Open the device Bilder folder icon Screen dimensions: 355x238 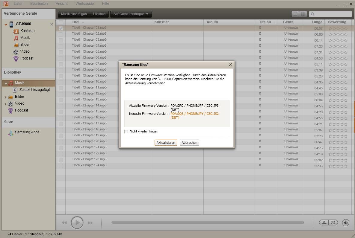coord(16,45)
